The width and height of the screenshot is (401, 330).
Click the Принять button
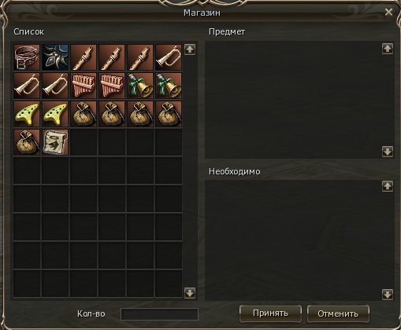click(x=270, y=313)
